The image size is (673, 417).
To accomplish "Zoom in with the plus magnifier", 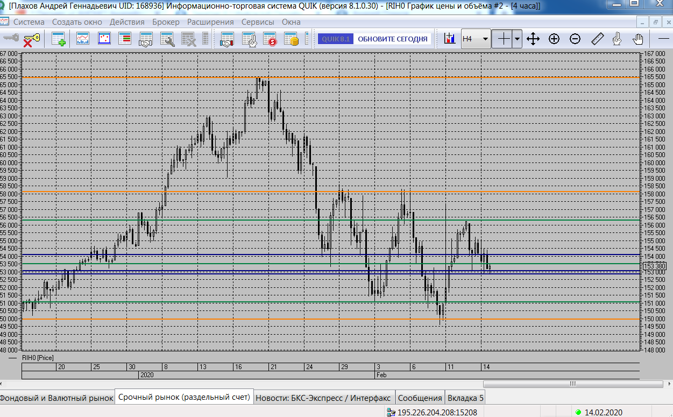I will (554, 39).
